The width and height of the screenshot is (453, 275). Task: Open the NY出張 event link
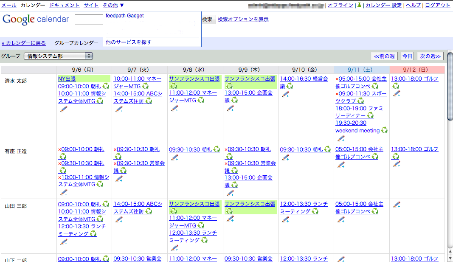(x=67, y=79)
